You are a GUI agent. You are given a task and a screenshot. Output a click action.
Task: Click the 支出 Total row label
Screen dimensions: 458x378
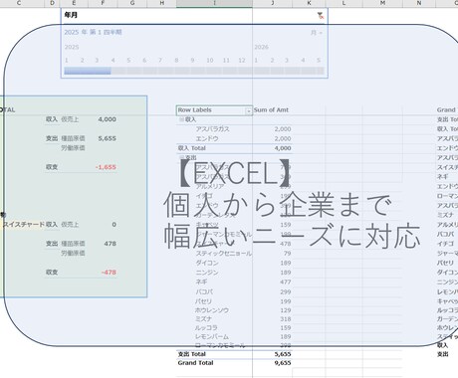[x=192, y=354]
